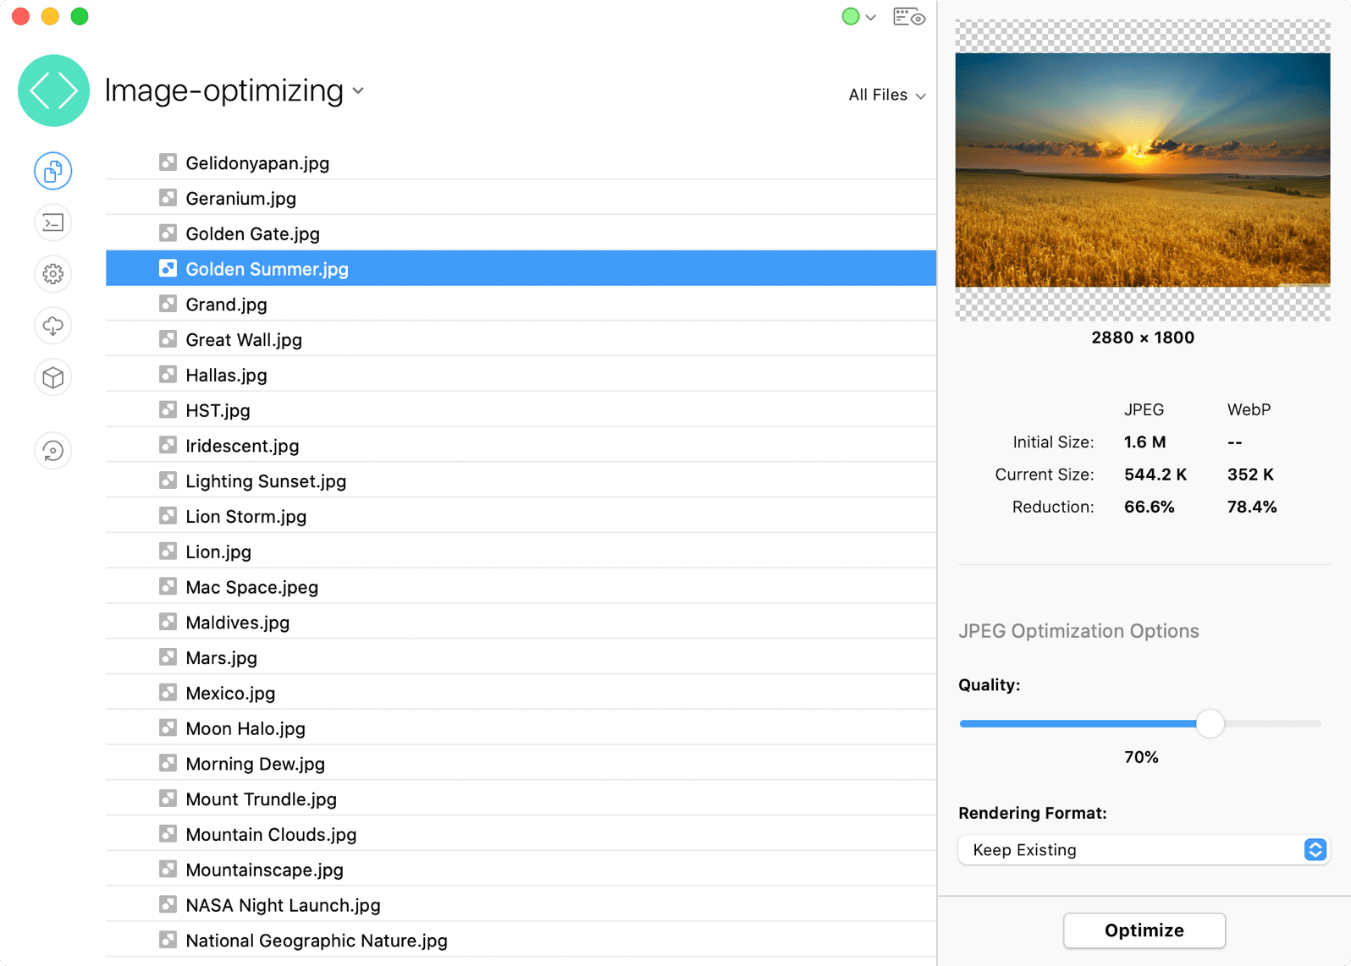
Task: Click the image icon beside Mac Space.jpeg
Action: pos(168,586)
